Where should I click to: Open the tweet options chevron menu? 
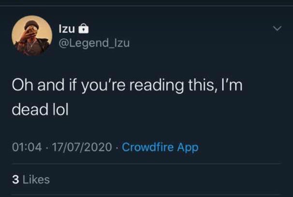[277, 29]
